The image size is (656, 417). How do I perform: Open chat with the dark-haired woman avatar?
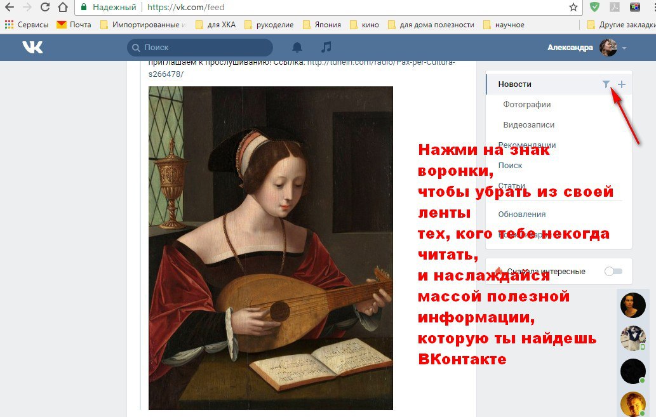(x=633, y=305)
